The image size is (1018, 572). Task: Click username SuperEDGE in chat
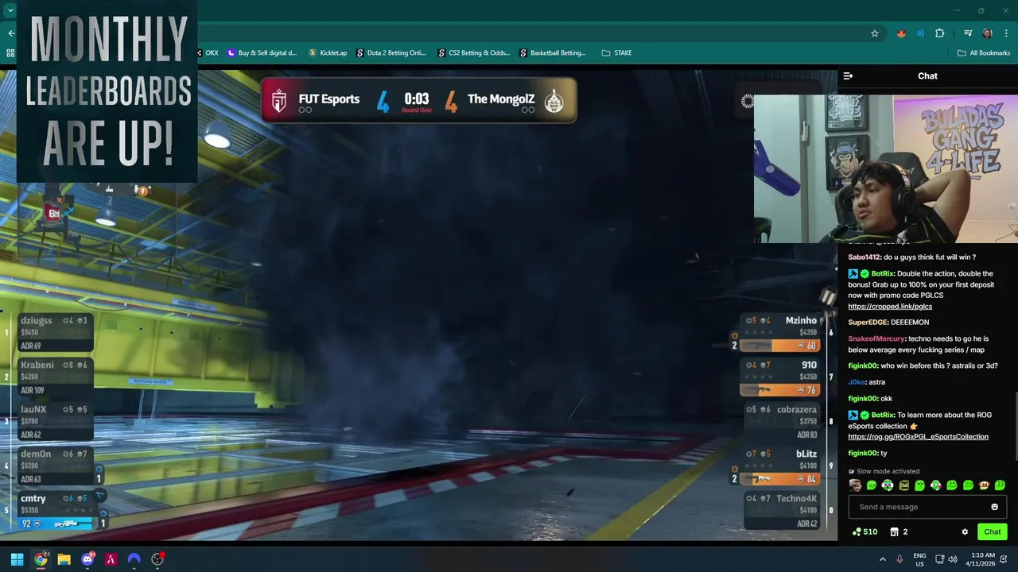[867, 323]
